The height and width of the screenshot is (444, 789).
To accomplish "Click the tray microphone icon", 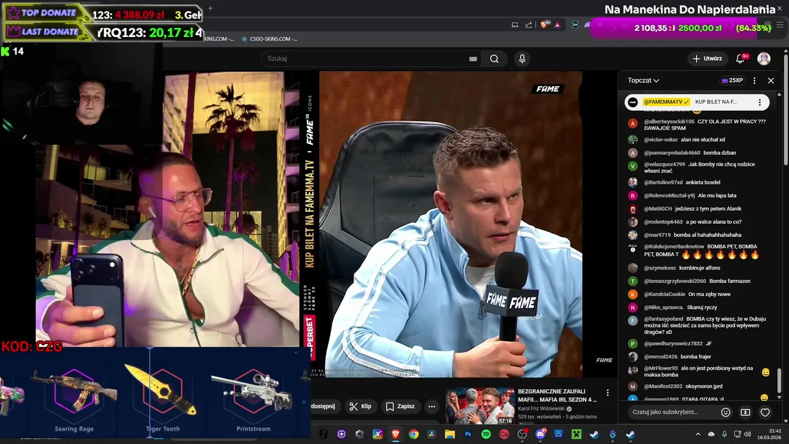I will tap(724, 434).
